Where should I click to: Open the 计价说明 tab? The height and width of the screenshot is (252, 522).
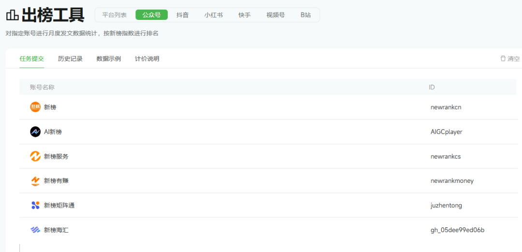pos(147,59)
